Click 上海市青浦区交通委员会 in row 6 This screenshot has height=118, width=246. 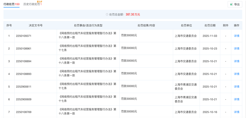[x=186, y=99]
